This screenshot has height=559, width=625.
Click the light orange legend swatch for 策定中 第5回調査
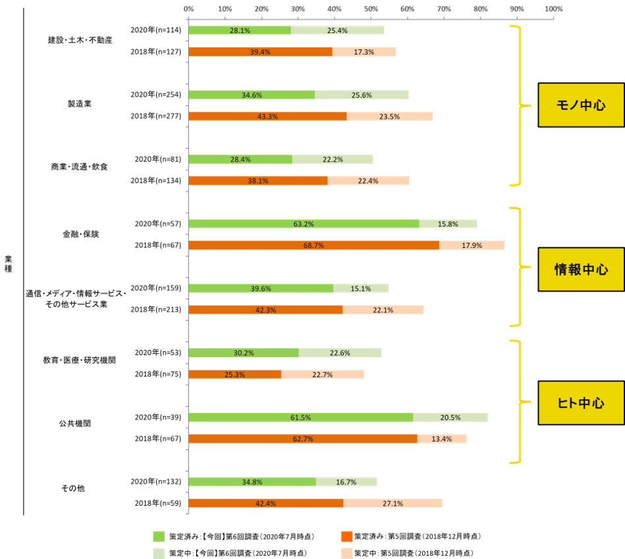click(347, 553)
